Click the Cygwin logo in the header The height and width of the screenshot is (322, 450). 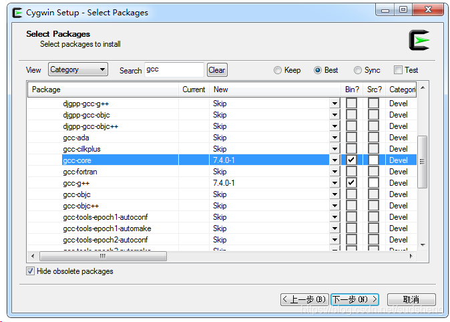[x=419, y=40]
